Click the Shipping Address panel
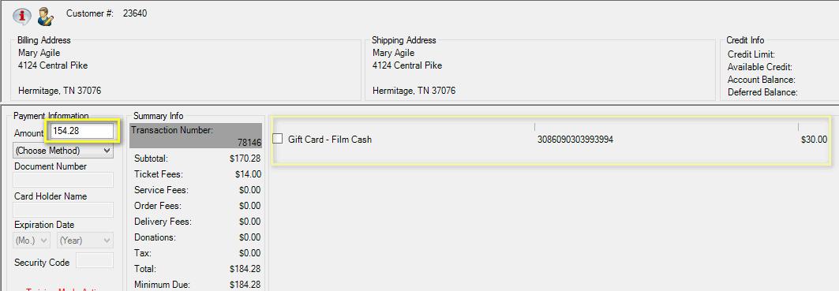 540,69
